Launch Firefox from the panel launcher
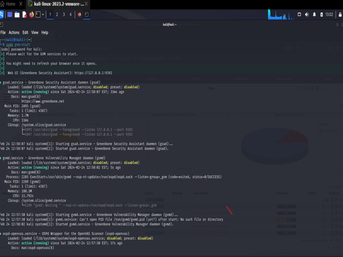 32,14
